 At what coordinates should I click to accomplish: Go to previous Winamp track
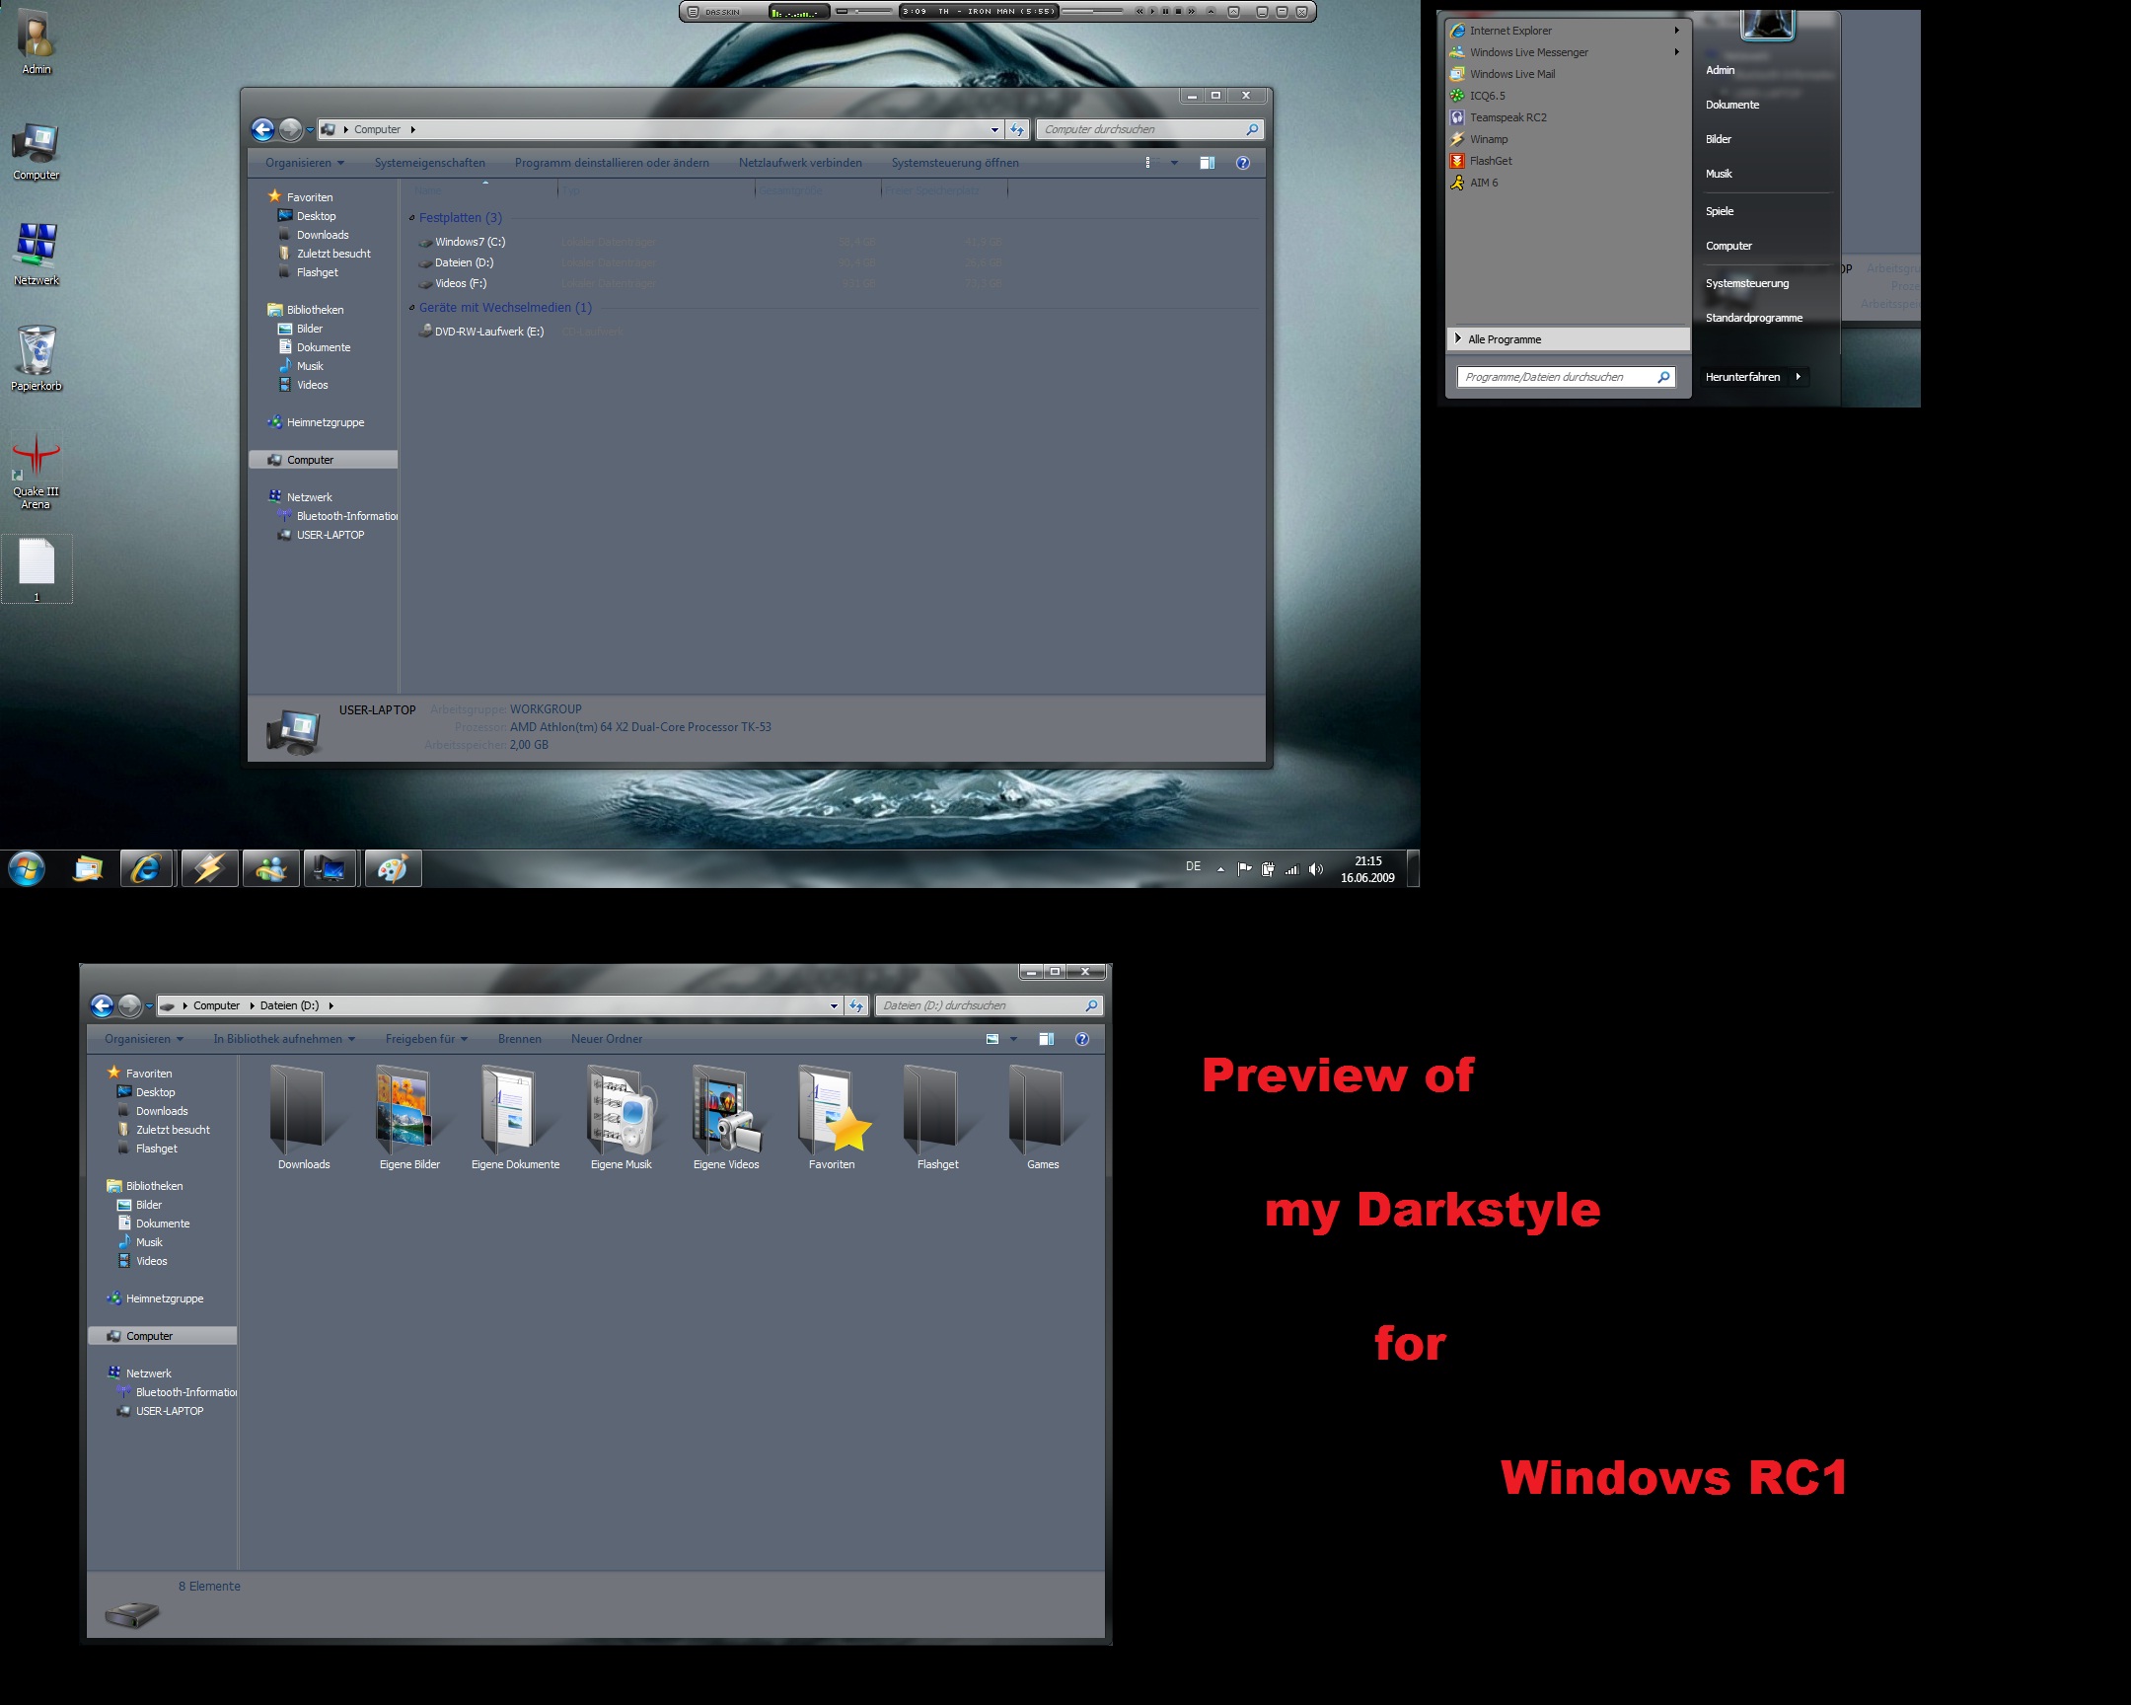pyautogui.click(x=1139, y=12)
